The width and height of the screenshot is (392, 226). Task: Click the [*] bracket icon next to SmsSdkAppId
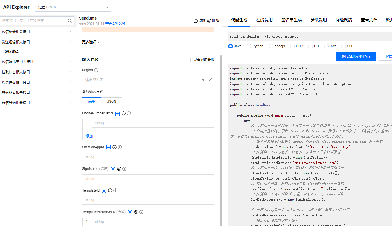(x=108, y=147)
